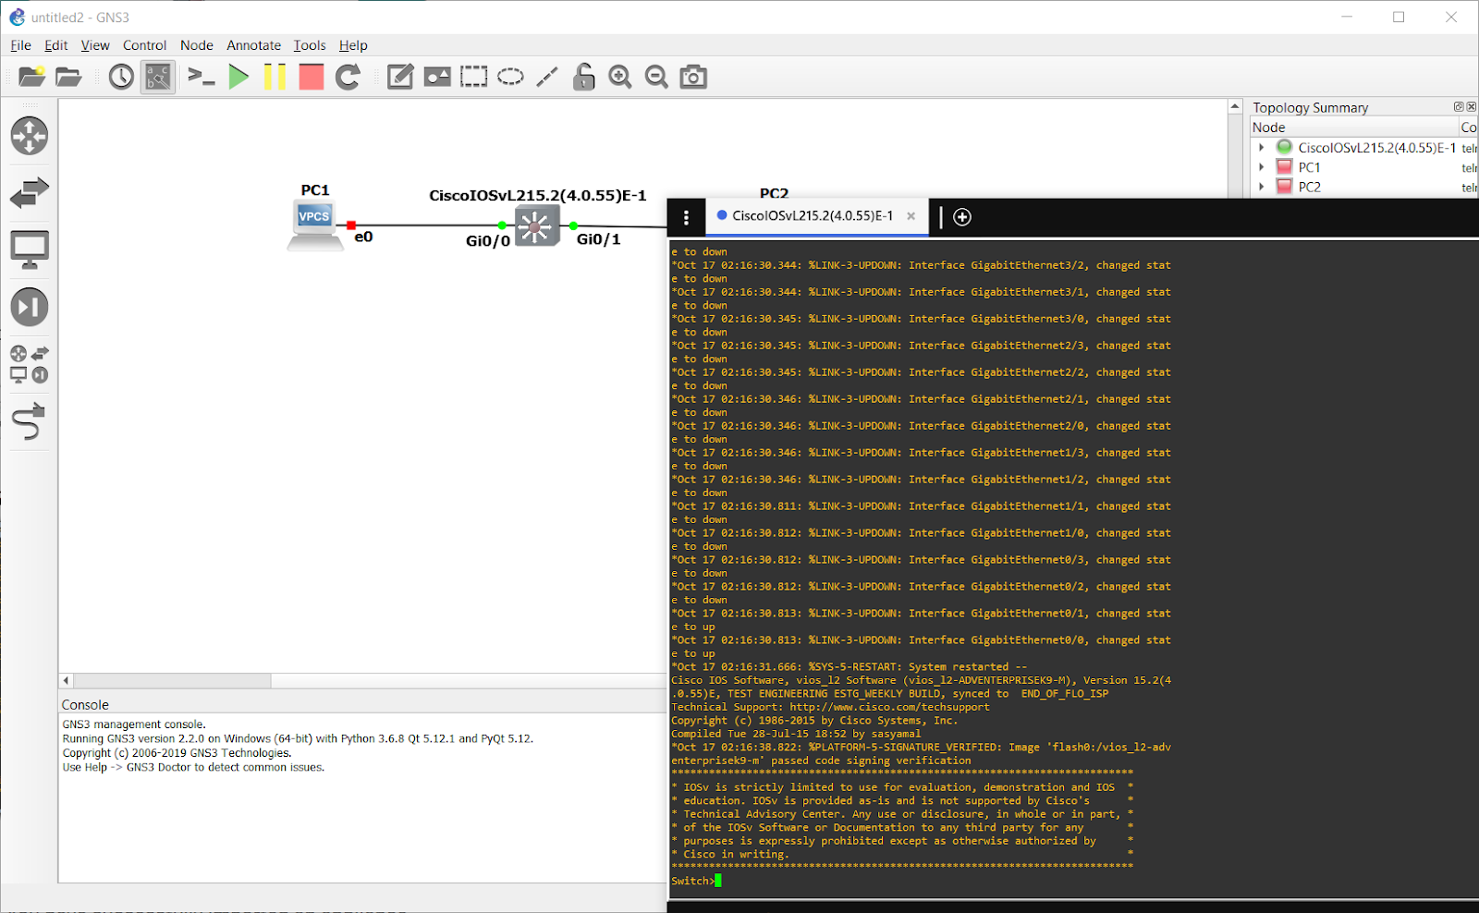The image size is (1479, 913).
Task: Close the Topology Summary panel
Action: click(x=1472, y=107)
